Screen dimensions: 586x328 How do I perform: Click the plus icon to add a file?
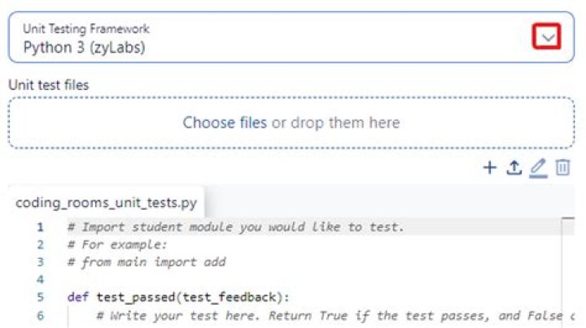(x=490, y=168)
